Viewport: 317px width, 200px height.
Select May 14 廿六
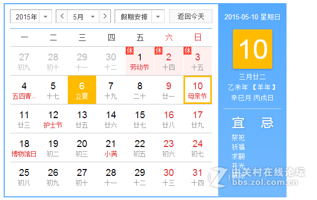111,119
